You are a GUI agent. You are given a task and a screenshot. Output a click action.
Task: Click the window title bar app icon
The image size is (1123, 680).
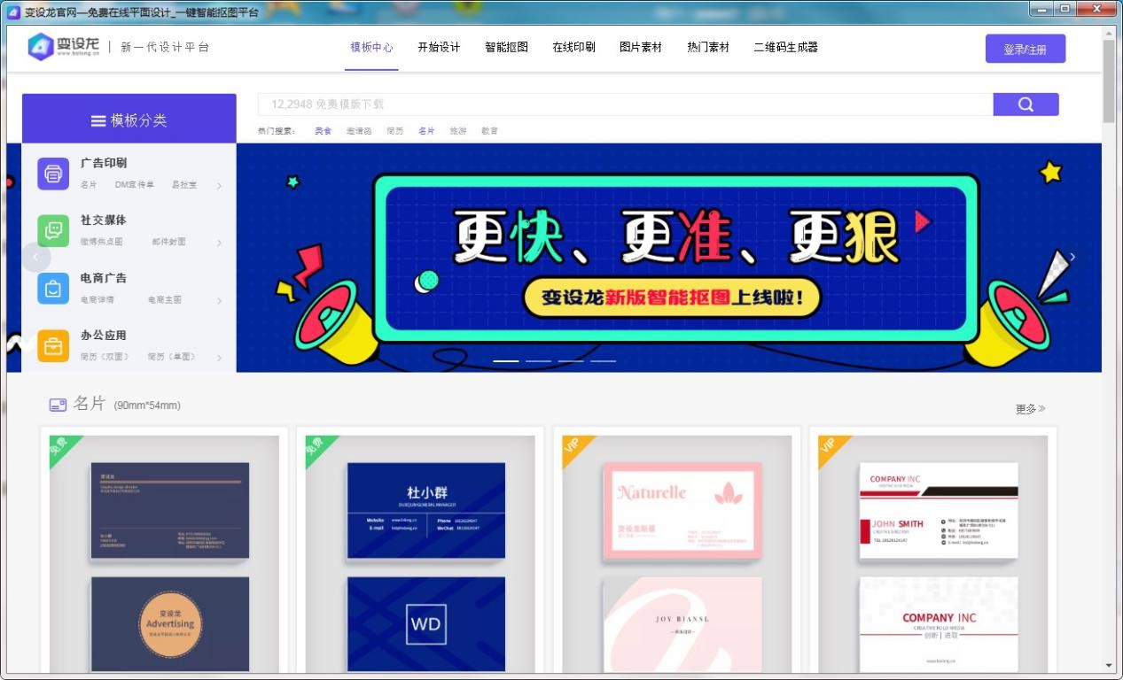13,12
